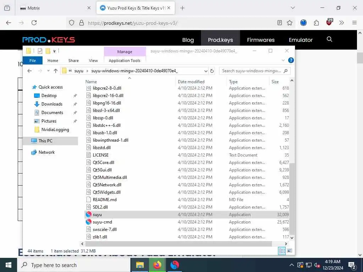This screenshot has width=363, height=272.
Task: Sort files by Name column
Action: click(x=91, y=82)
